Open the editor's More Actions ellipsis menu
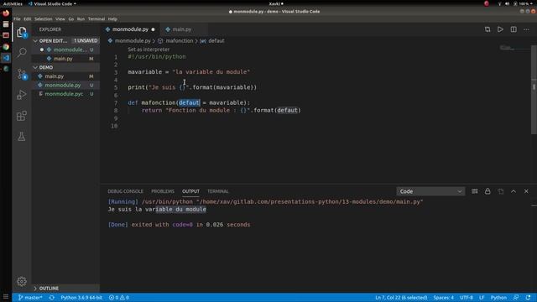537x302 pixels. click(x=526, y=29)
